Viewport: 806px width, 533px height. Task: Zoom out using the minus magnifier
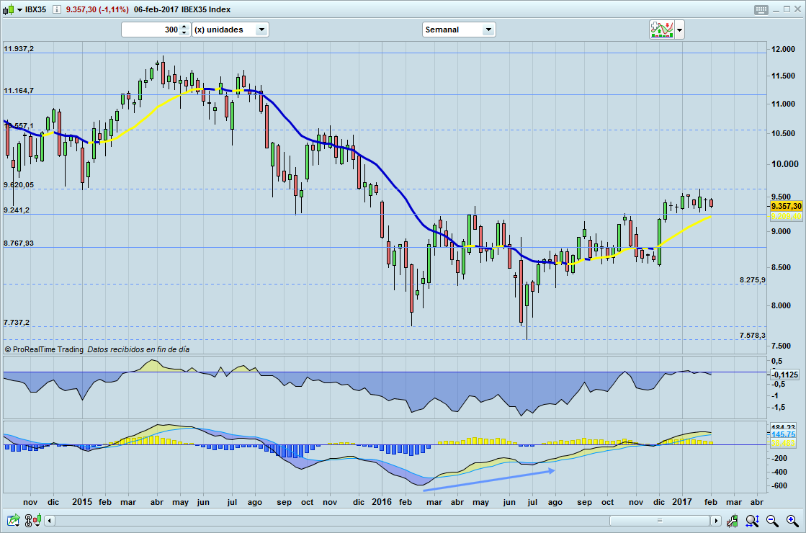click(772, 520)
